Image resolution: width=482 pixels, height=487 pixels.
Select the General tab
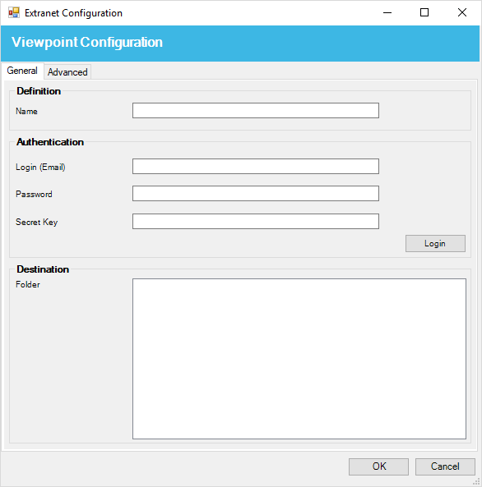click(22, 71)
